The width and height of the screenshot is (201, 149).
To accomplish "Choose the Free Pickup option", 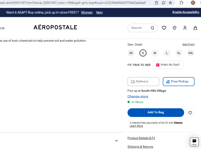I will (x=178, y=81).
